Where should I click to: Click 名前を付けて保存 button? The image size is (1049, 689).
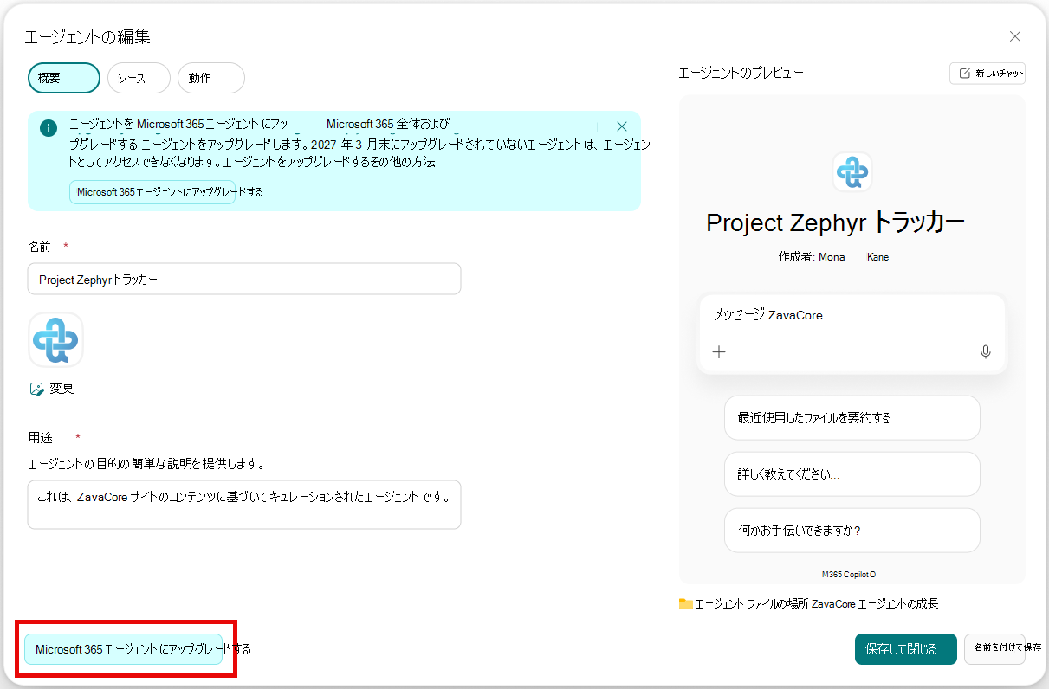994,649
